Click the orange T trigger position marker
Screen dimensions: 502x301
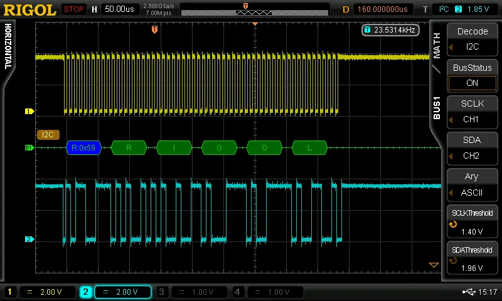(x=154, y=29)
